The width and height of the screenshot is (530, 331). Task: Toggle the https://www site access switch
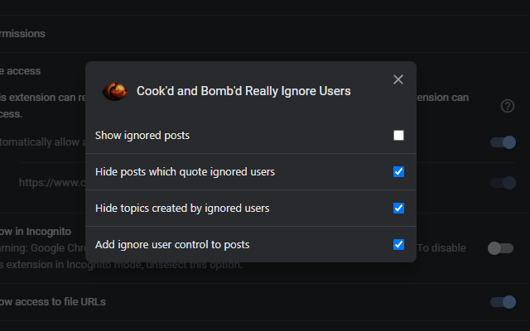pyautogui.click(x=503, y=183)
